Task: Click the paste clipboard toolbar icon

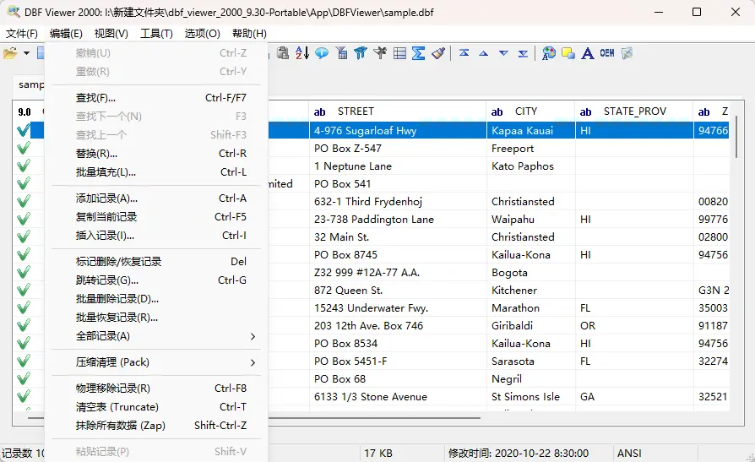Action: (x=283, y=53)
